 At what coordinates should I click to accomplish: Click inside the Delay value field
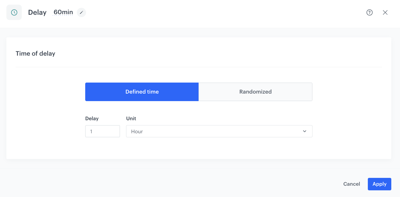pyautogui.click(x=102, y=131)
